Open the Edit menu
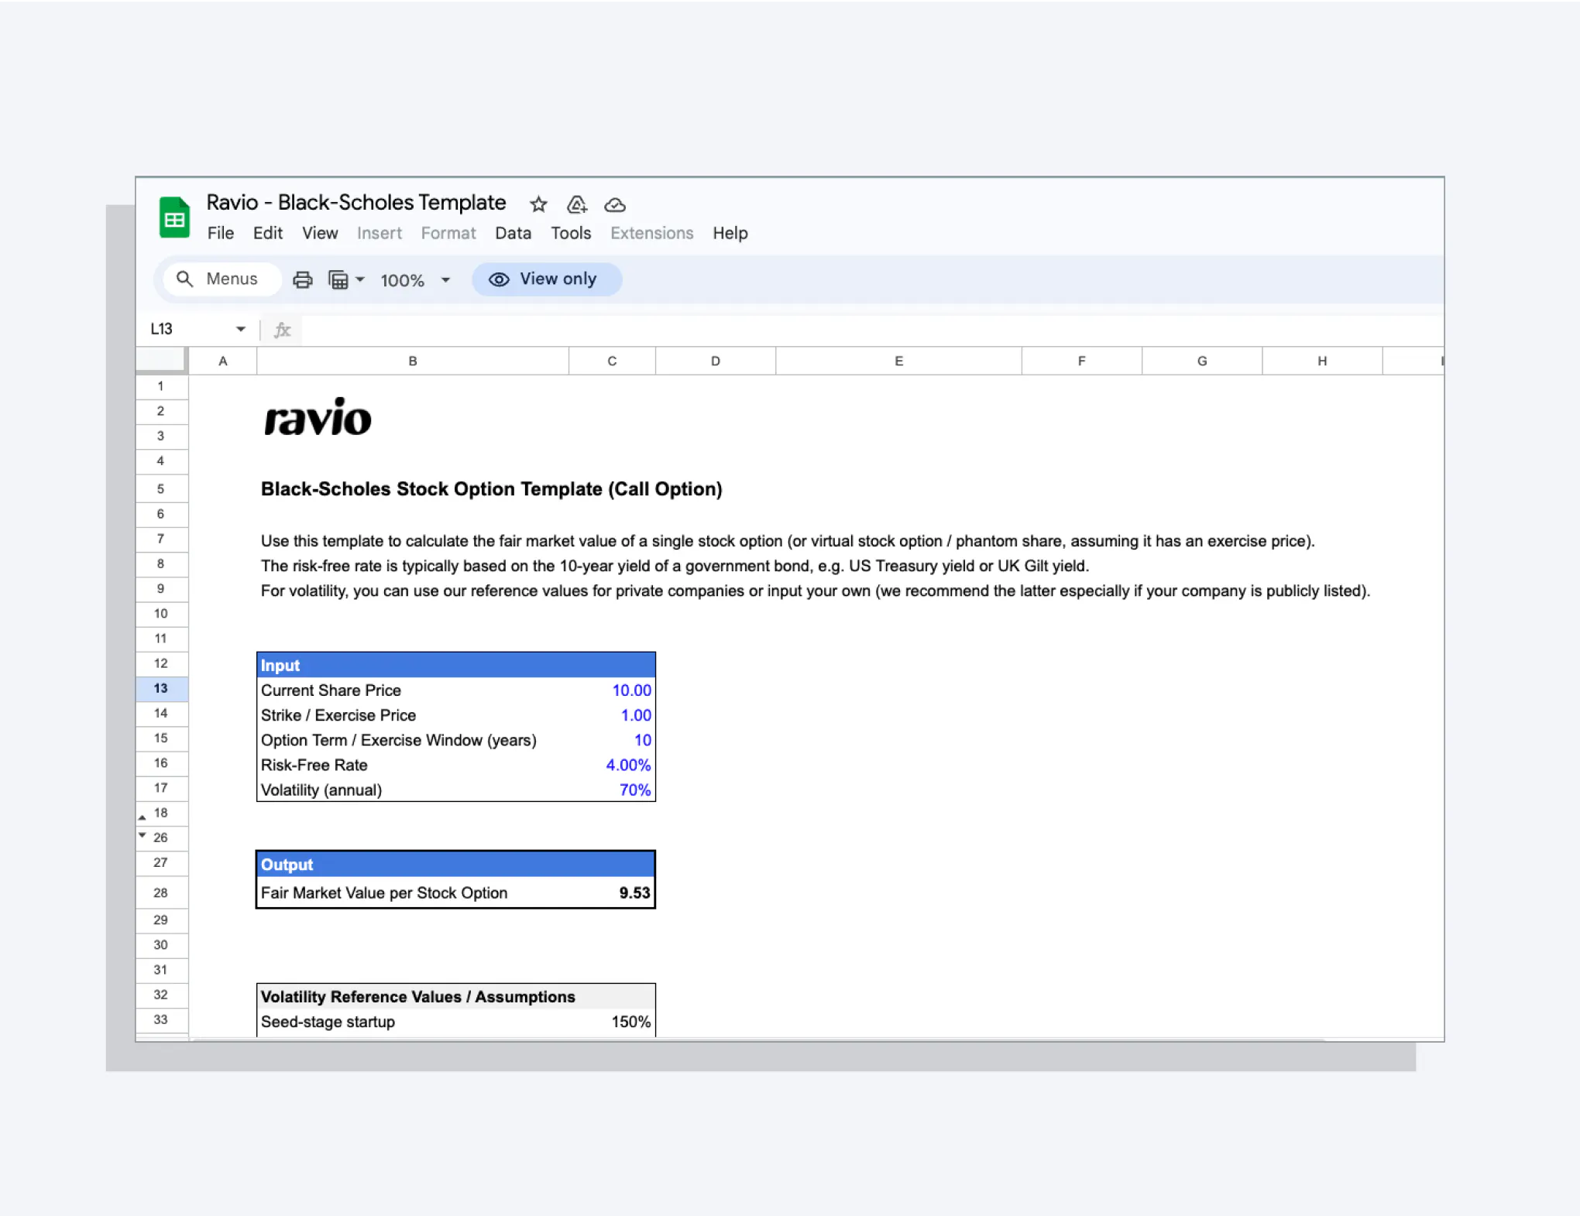1580x1216 pixels. tap(268, 233)
